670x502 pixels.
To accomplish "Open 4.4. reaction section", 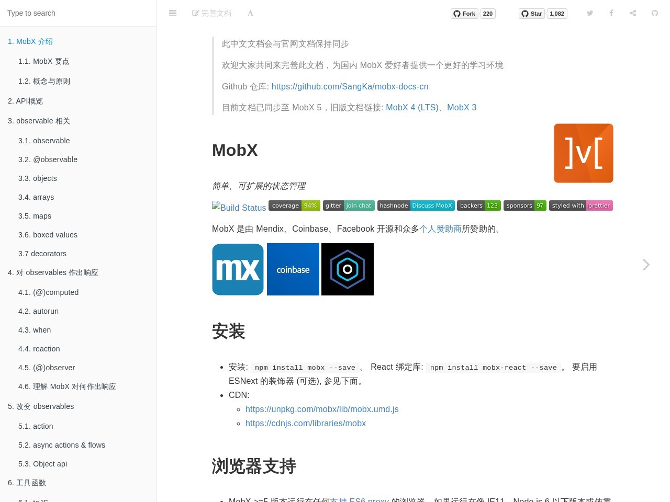I will (x=79, y=349).
